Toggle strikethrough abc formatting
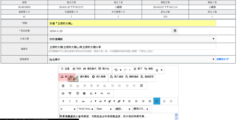 point(83,101)
